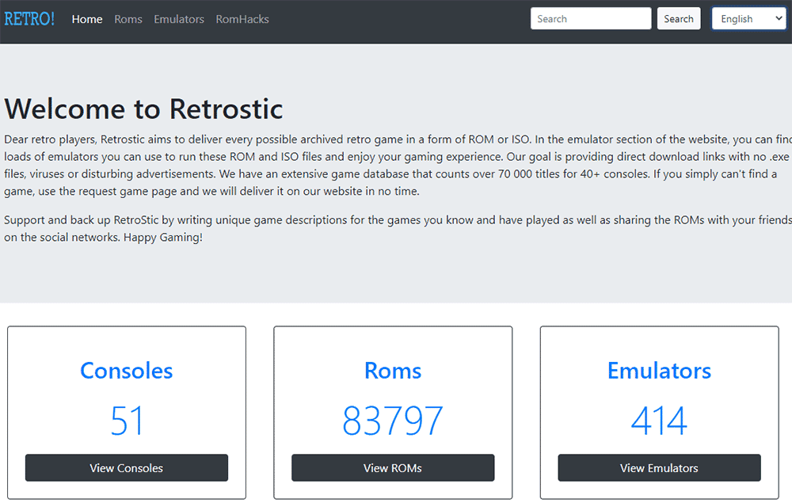Open the Consoles heading link
The height and width of the screenshot is (503, 792).
coord(126,370)
